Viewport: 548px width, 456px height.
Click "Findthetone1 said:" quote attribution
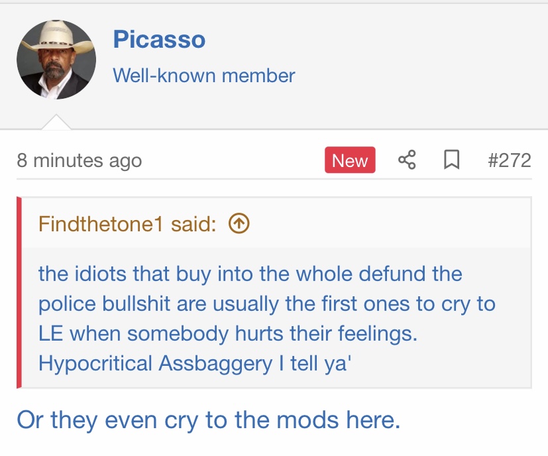[x=127, y=224]
